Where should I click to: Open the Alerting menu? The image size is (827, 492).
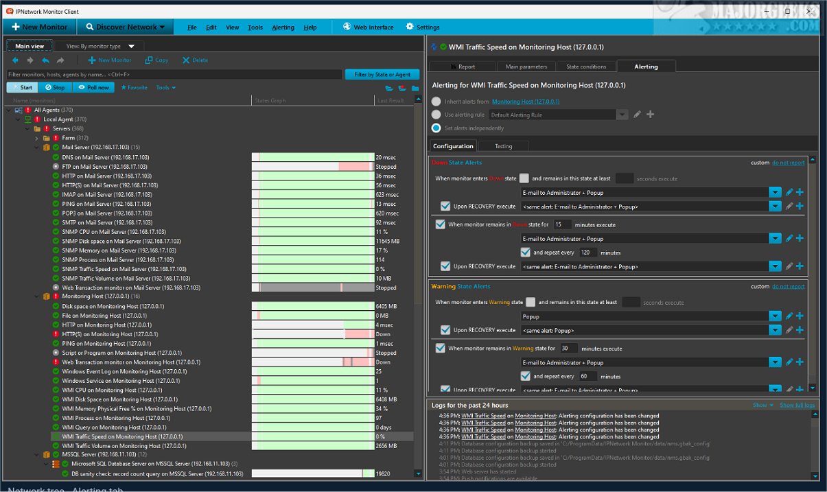(x=283, y=27)
